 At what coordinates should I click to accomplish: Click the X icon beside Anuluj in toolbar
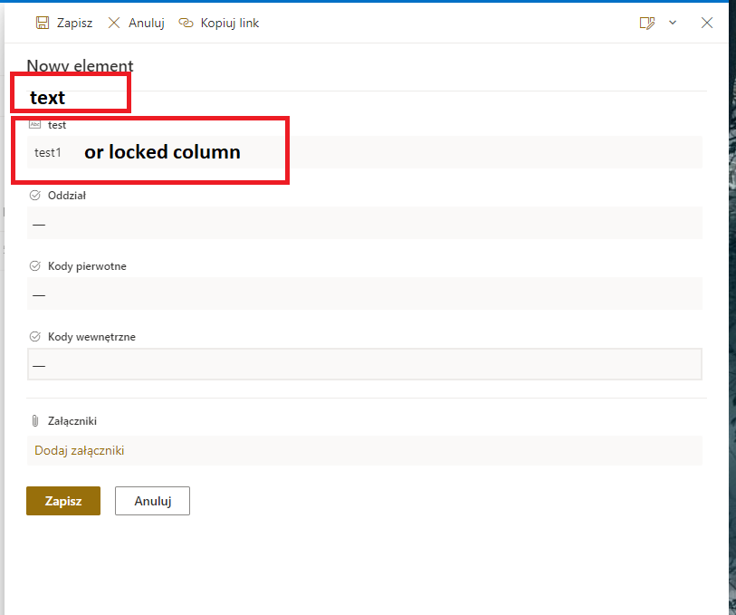tap(113, 23)
